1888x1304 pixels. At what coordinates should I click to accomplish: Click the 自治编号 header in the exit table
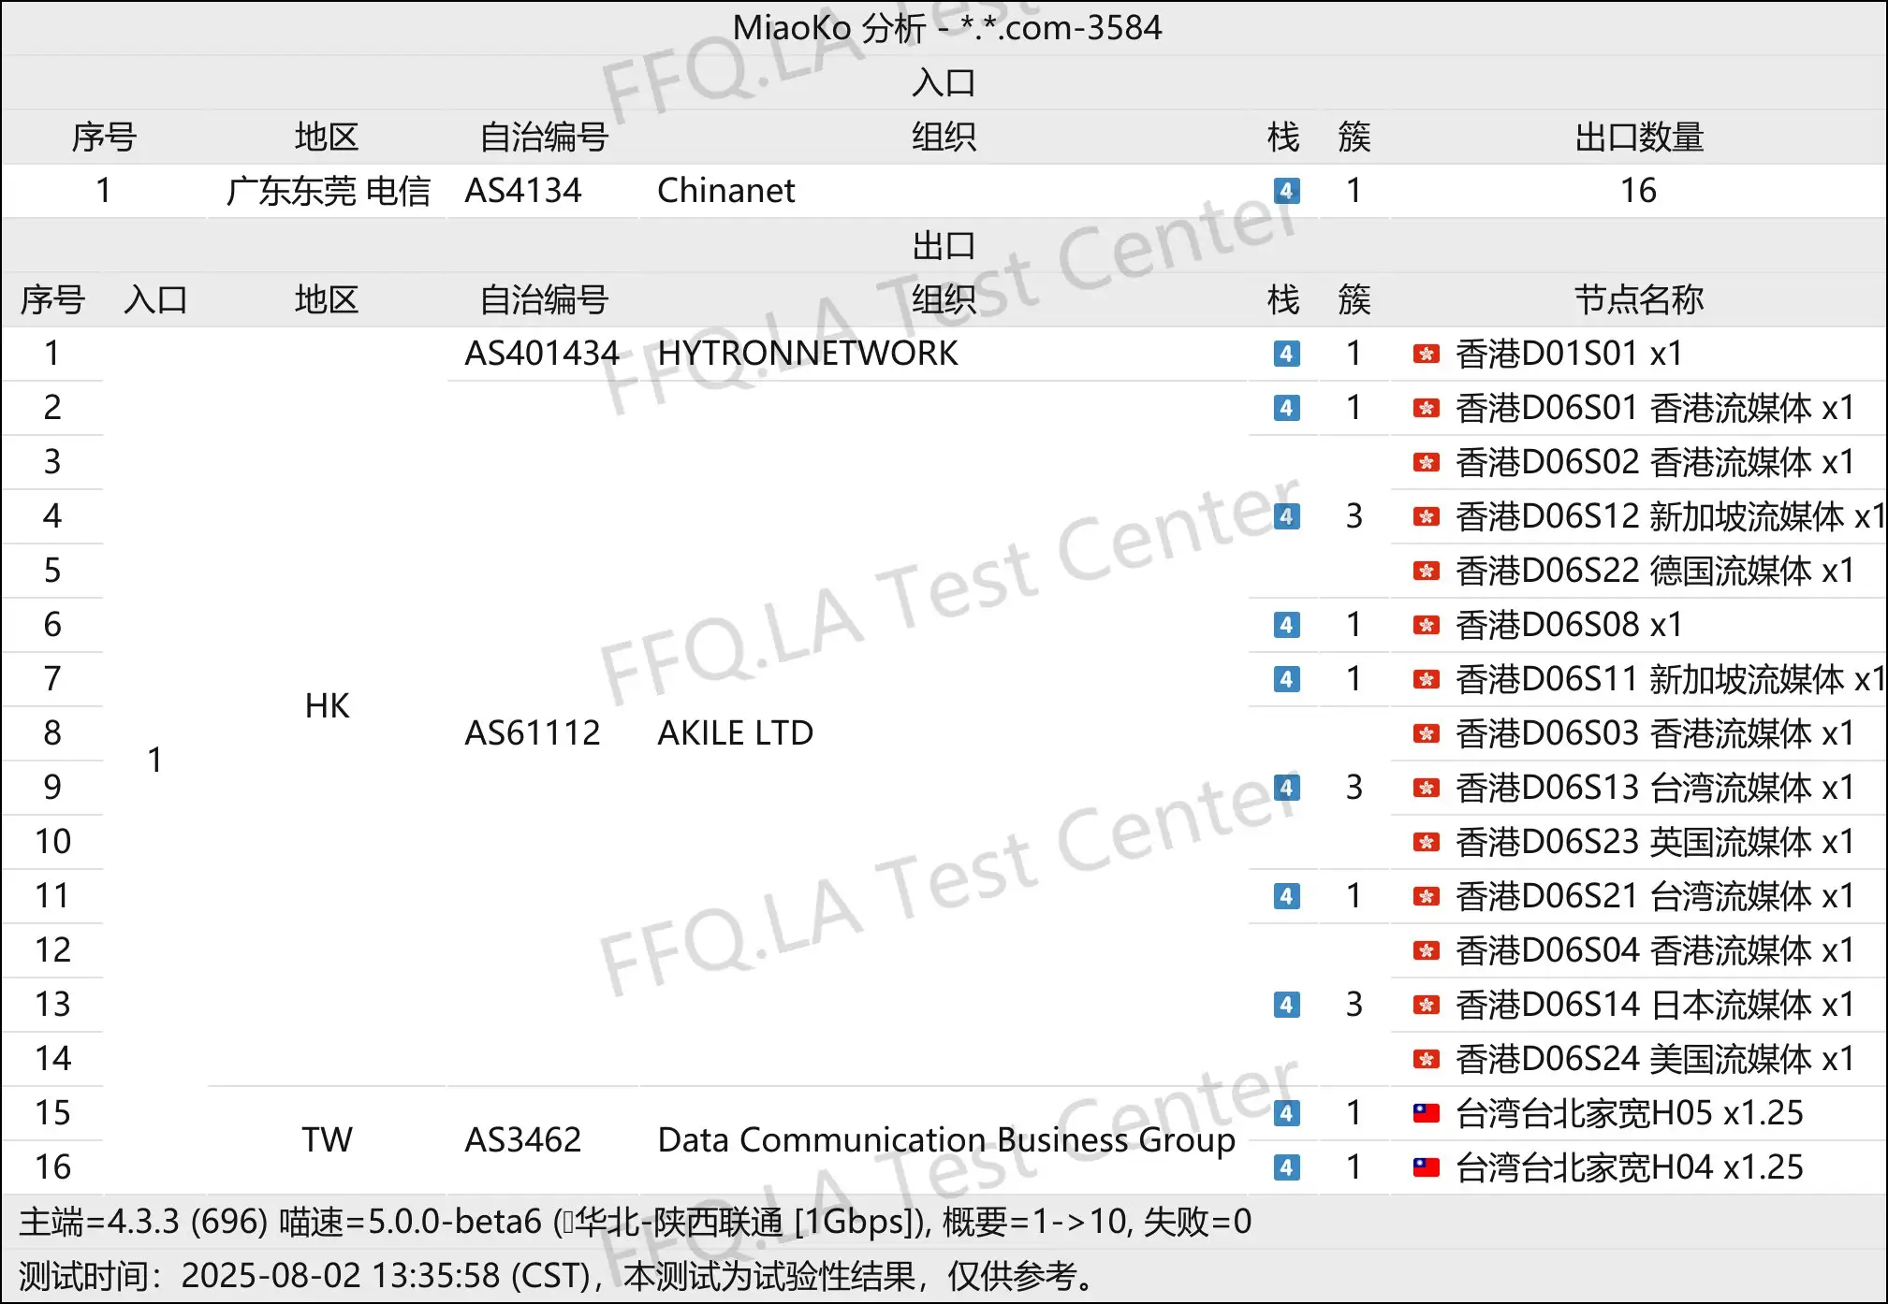[x=544, y=300]
